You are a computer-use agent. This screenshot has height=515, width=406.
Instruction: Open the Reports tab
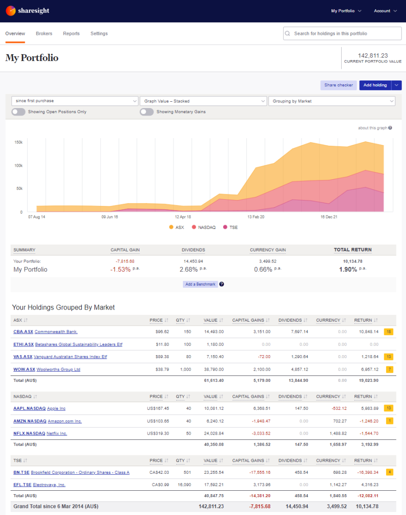tap(71, 33)
